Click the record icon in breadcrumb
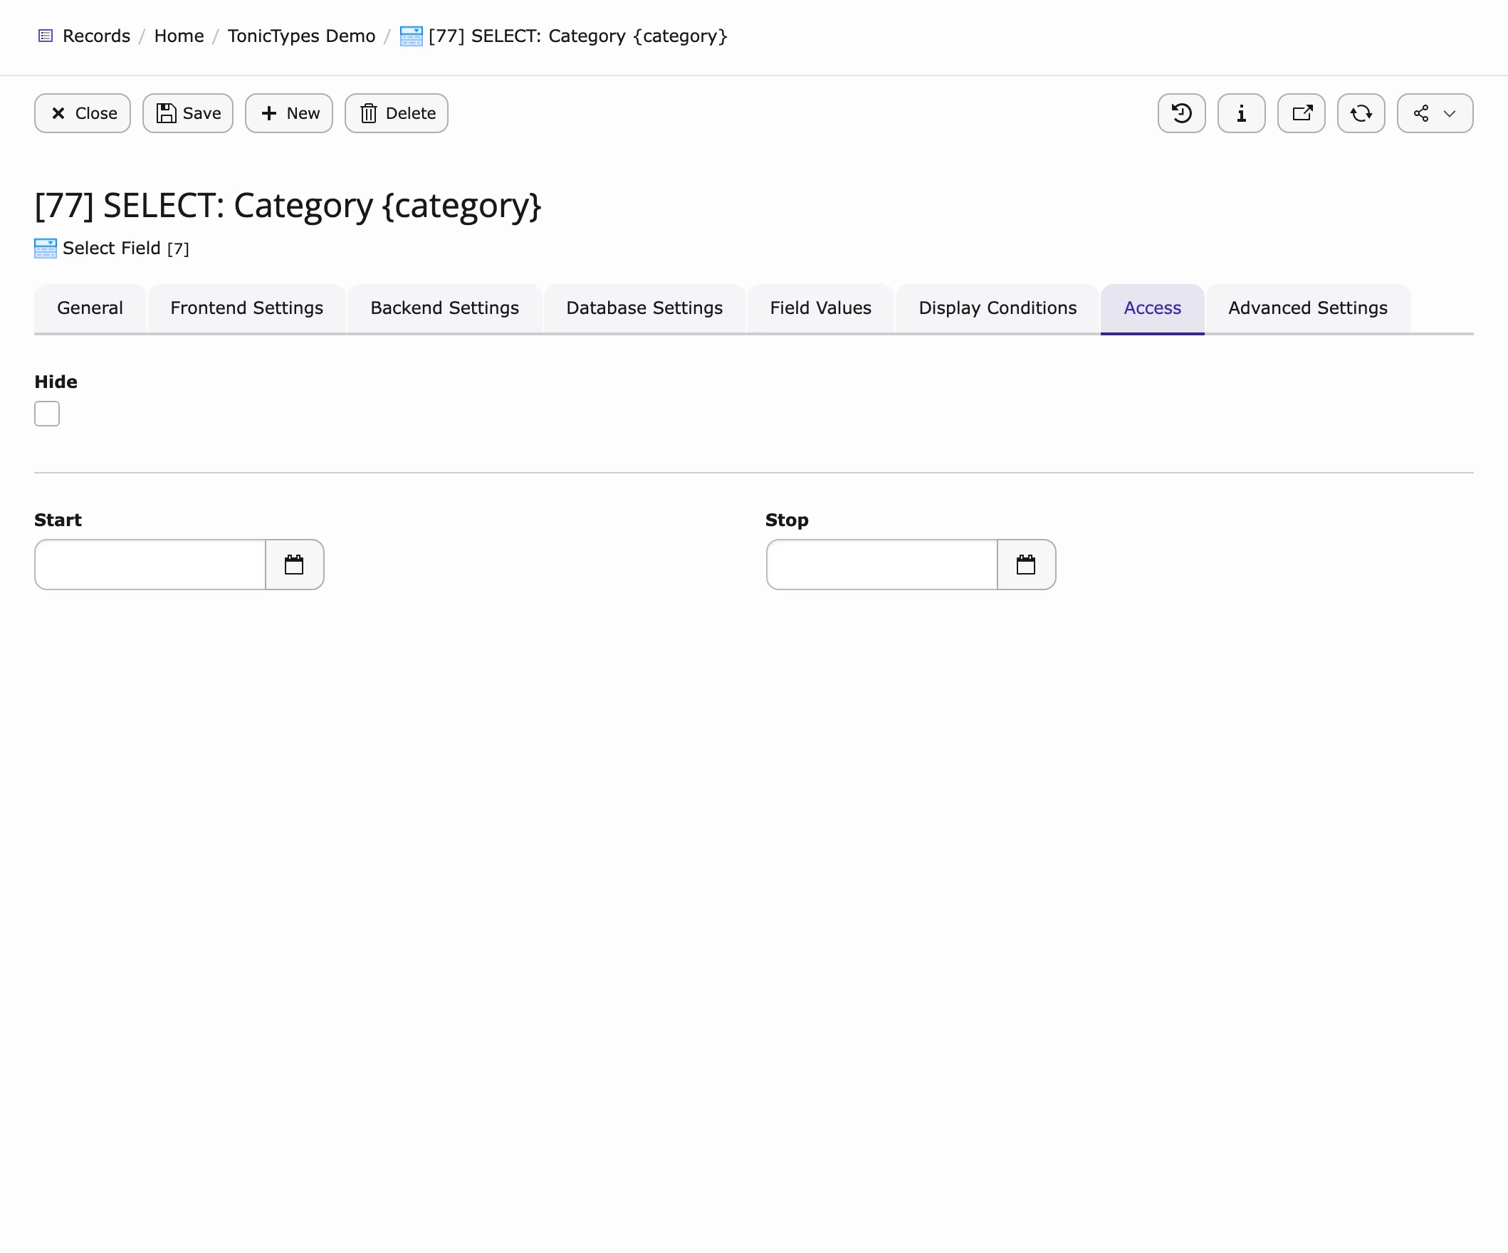1508x1253 pixels. [x=411, y=36]
